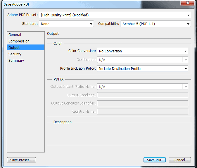This screenshot has height=168, width=197.
Task: Open the Adobe PDF Preset dropdown
Action: pyautogui.click(x=115, y=15)
